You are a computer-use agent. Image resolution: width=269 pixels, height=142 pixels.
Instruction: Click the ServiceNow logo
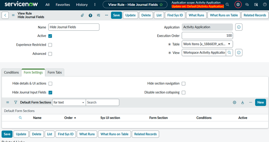pos(21,4)
